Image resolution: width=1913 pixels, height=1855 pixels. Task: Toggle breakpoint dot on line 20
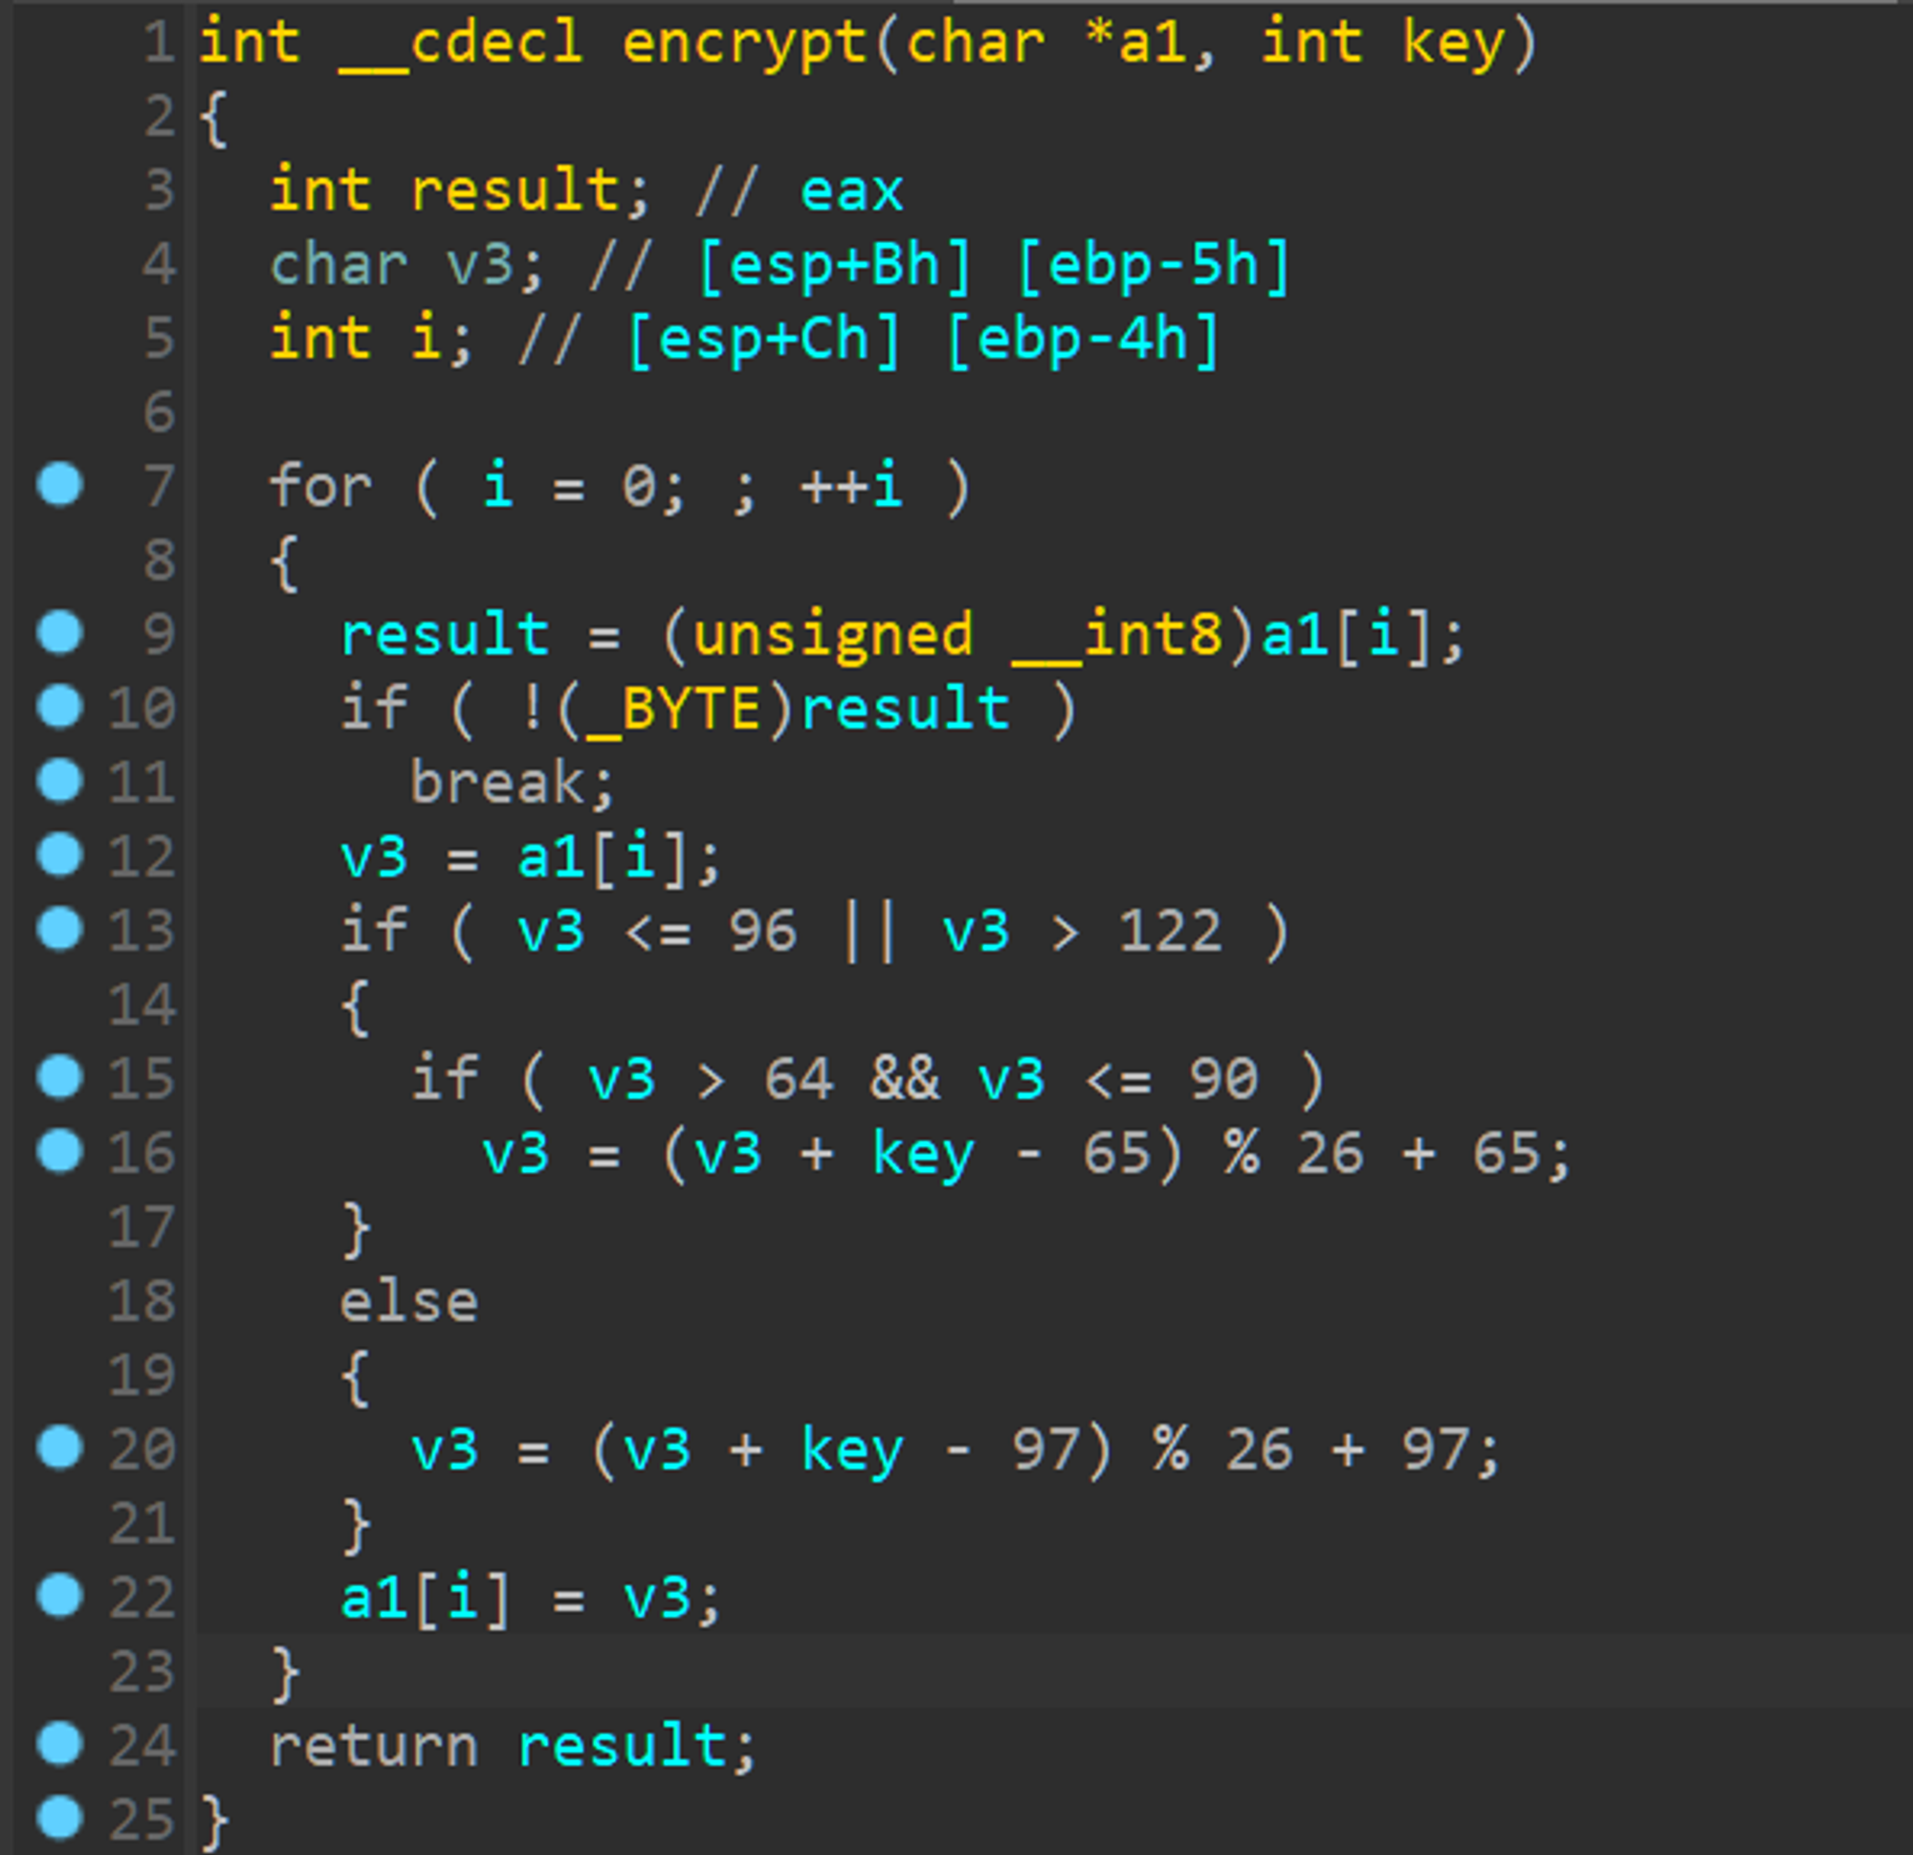click(59, 1447)
